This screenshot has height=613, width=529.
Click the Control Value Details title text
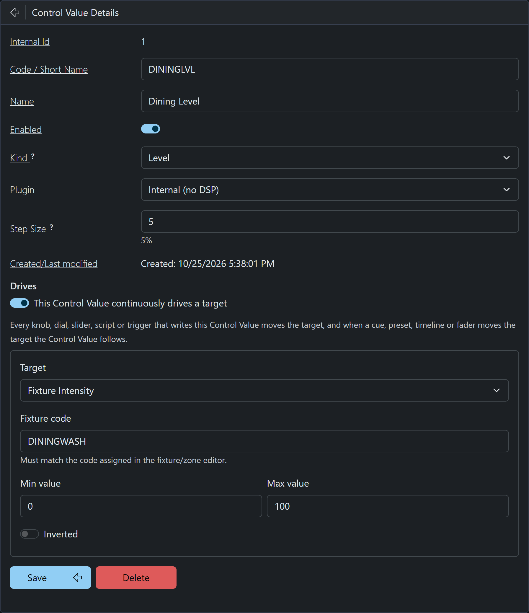tap(75, 13)
